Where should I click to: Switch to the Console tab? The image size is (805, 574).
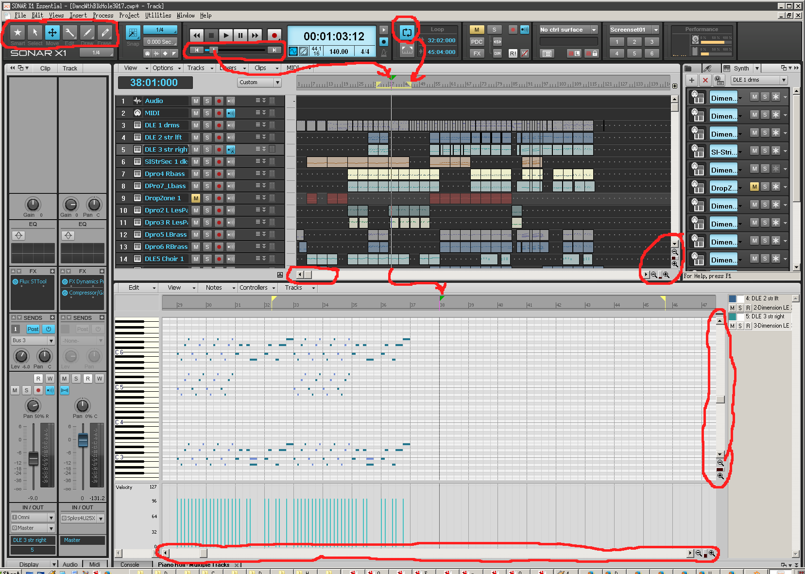point(130,565)
